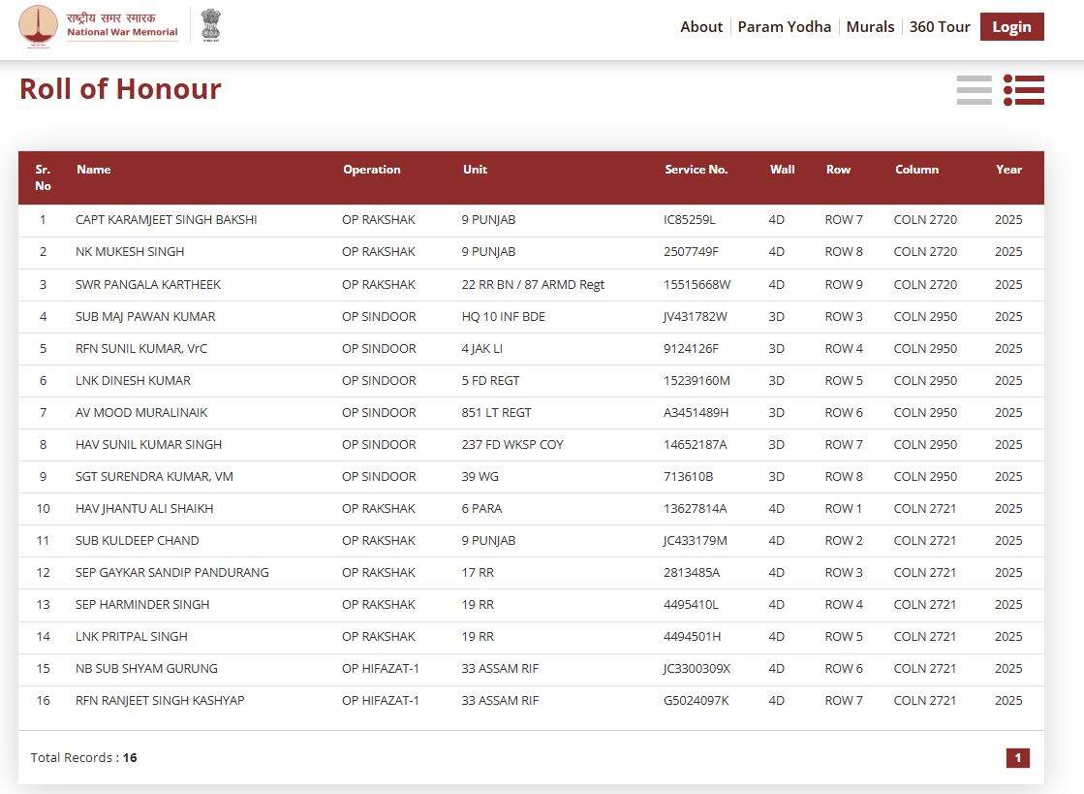Click the Operation column header
This screenshot has height=794, width=1084.
(371, 170)
